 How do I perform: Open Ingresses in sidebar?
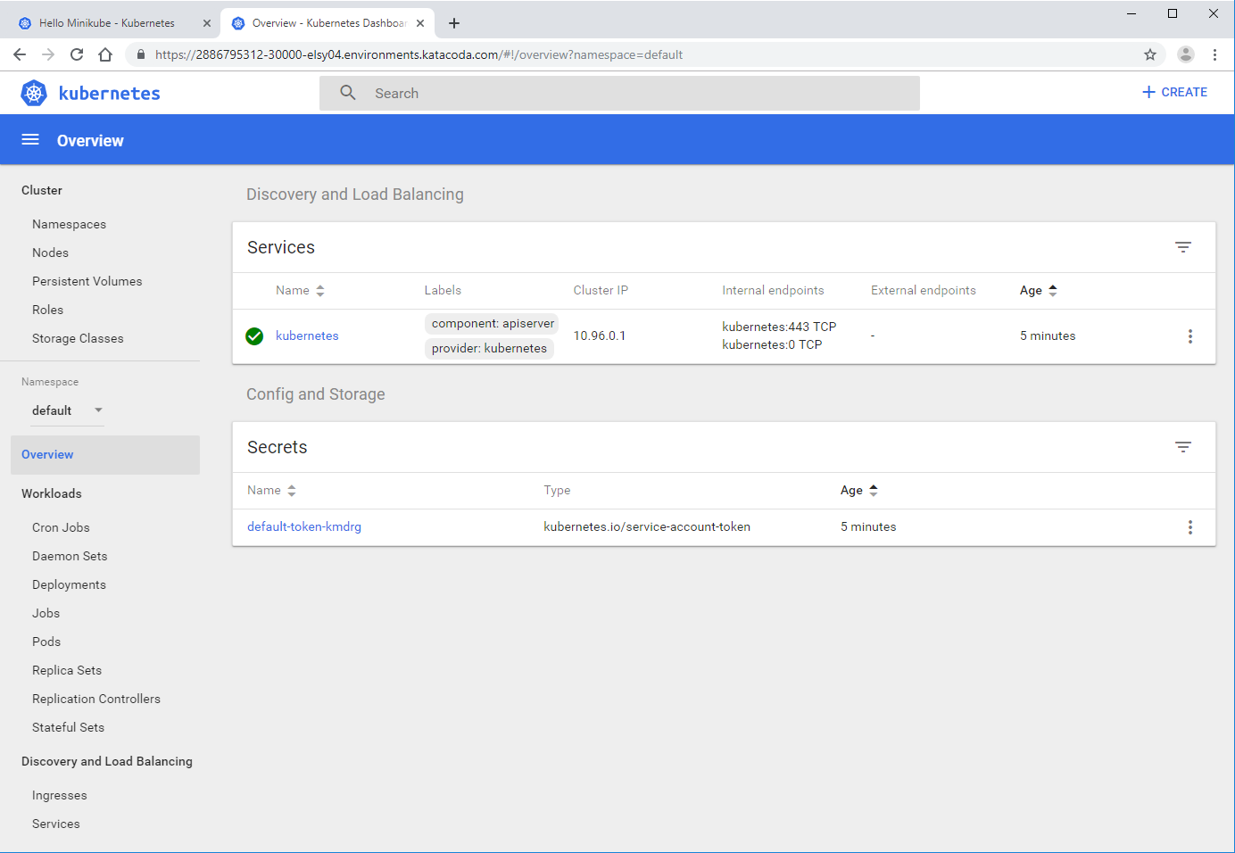(60, 795)
